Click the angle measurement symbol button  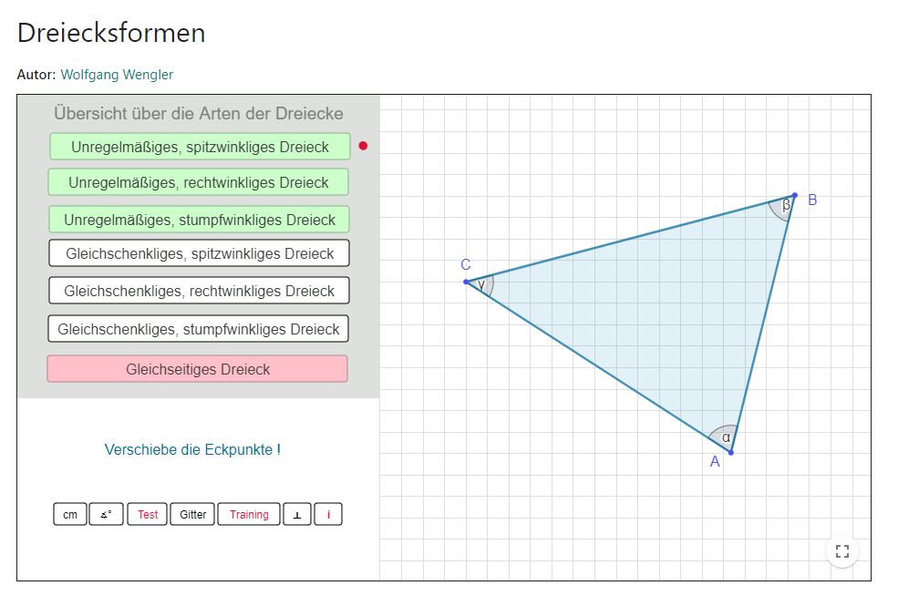(106, 515)
